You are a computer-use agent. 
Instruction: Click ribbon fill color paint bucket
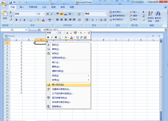pos(38,20)
